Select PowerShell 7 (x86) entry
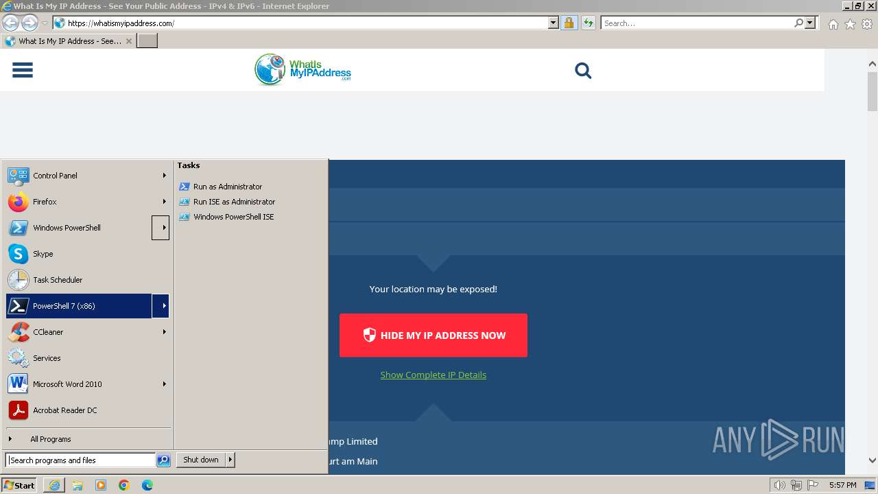The height and width of the screenshot is (494, 878). (x=79, y=306)
